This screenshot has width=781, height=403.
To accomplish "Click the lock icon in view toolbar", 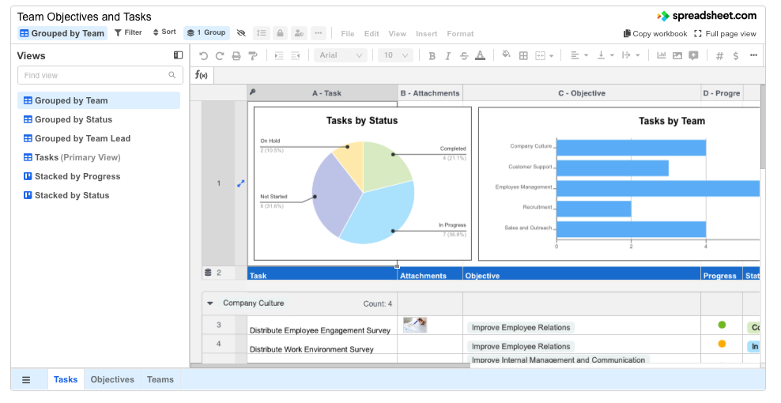I will pyautogui.click(x=280, y=33).
